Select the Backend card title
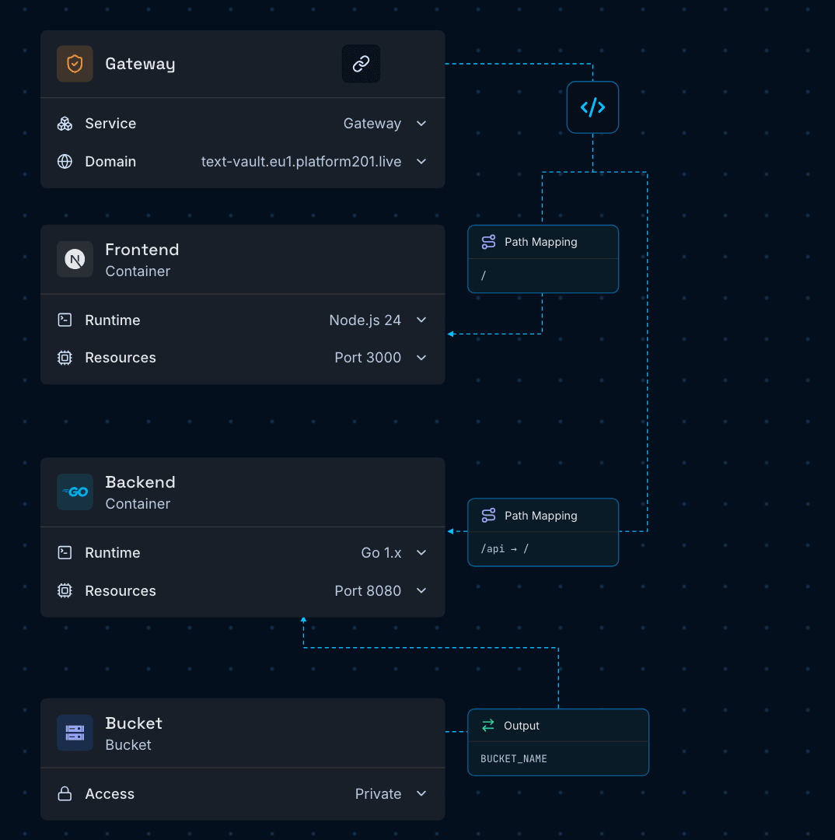Viewport: 835px width, 840px height. pos(140,482)
